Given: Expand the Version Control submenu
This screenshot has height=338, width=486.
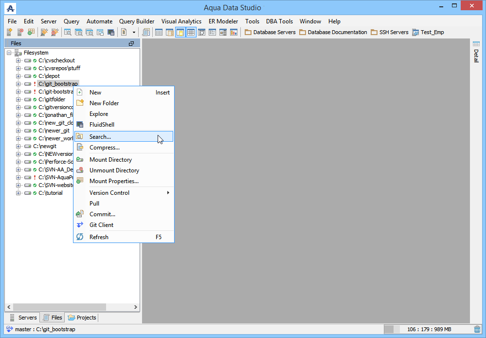Looking at the screenshot, I should 124,193.
